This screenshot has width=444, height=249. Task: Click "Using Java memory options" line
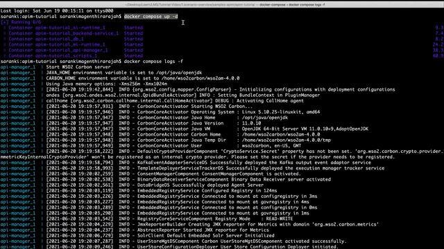(84, 84)
